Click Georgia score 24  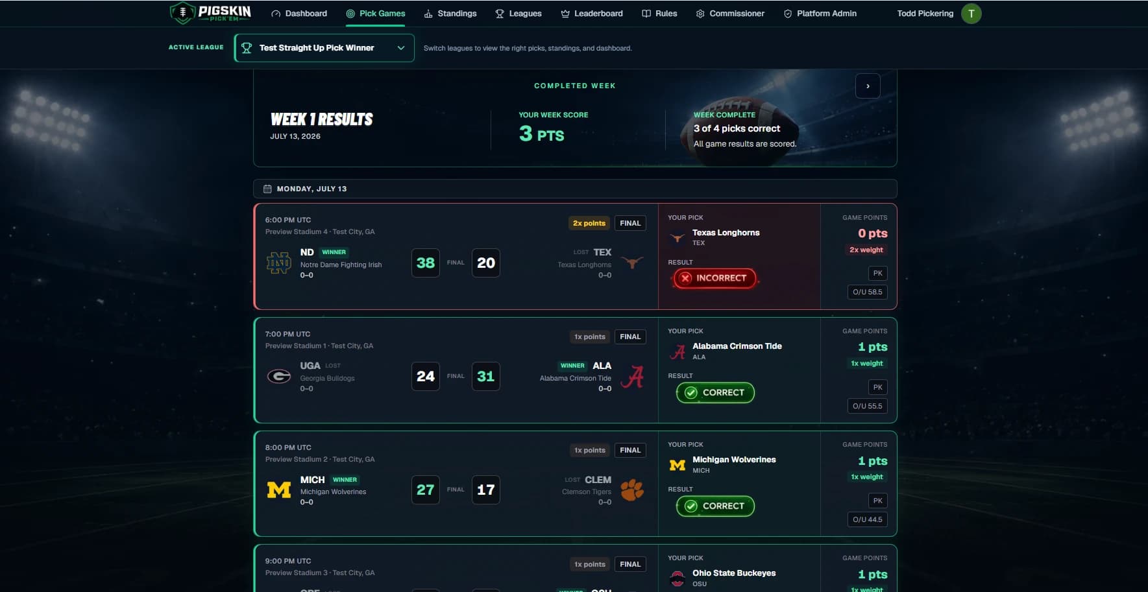pos(426,376)
